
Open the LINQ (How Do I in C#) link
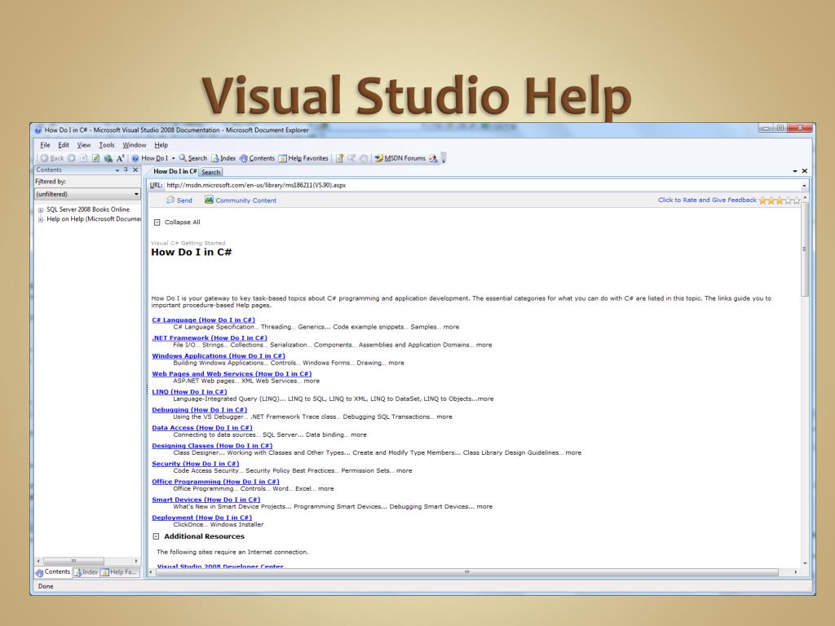coord(189,392)
